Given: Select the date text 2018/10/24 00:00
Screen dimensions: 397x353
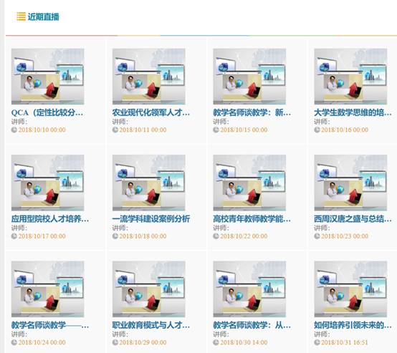Looking at the screenshot, I should click(42, 342).
